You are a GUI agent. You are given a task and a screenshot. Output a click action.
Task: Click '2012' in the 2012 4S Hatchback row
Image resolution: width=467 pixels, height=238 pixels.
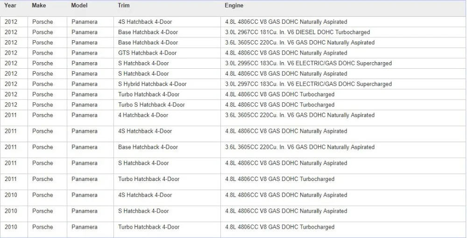11,22
